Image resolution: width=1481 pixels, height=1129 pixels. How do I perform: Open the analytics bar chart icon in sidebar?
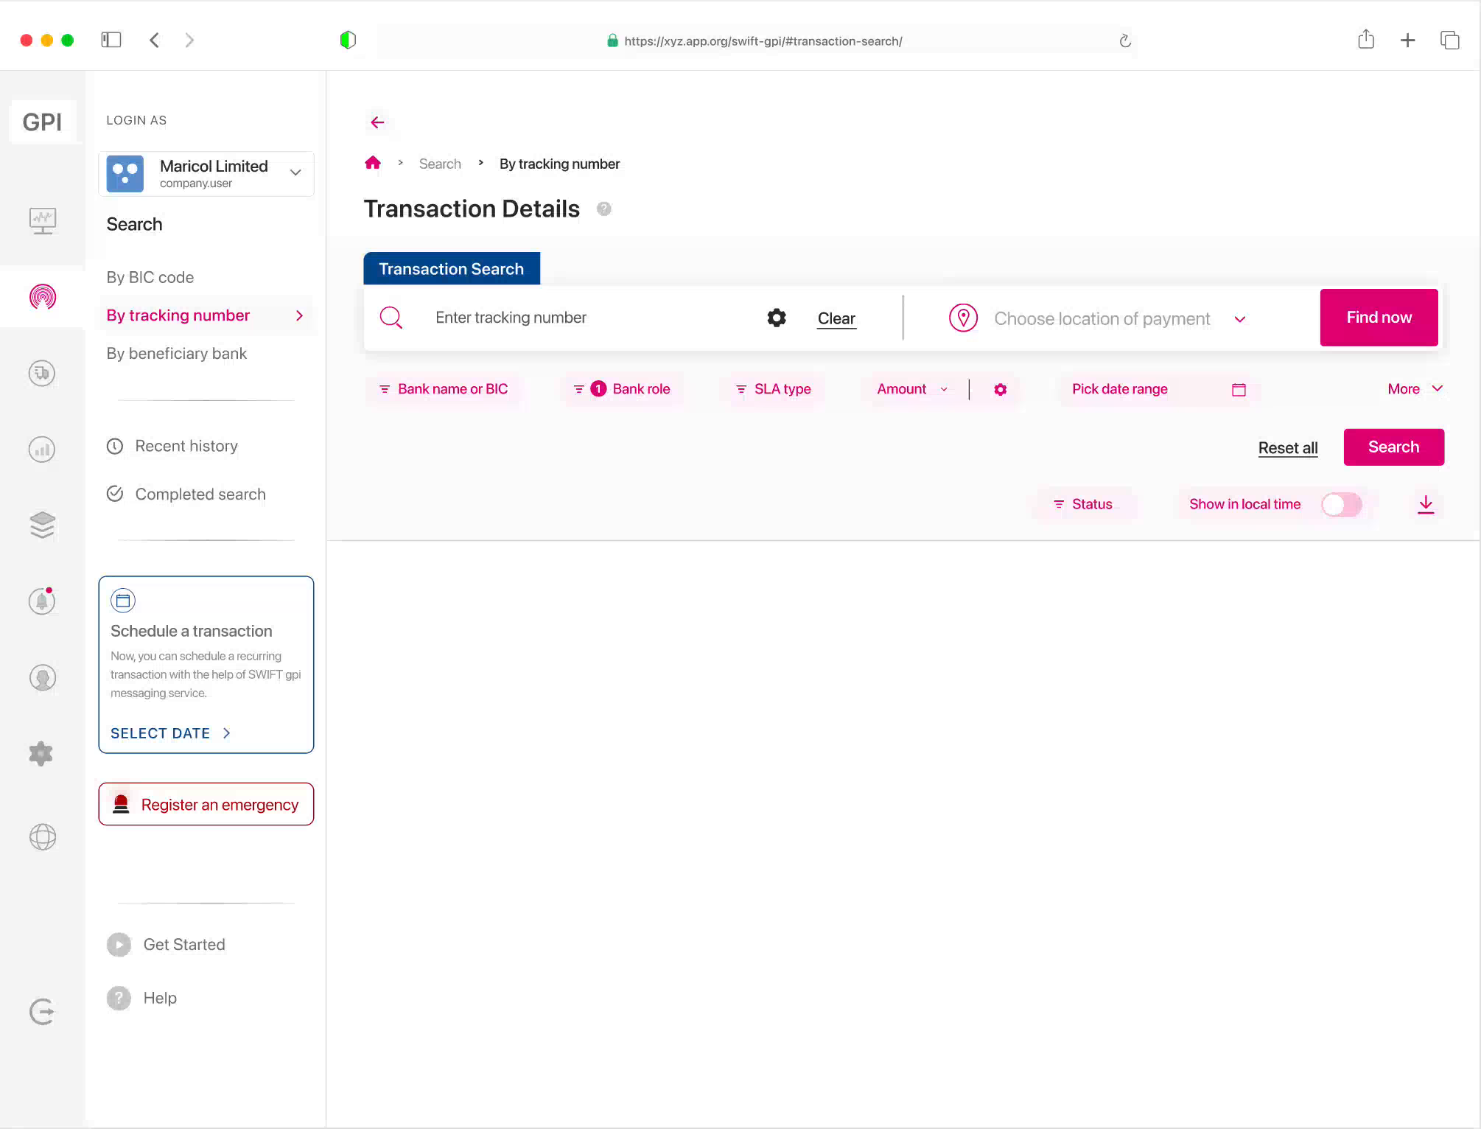[42, 449]
